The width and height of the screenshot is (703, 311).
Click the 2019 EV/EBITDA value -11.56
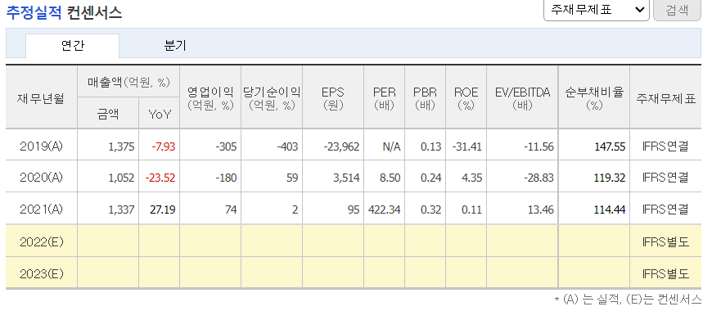click(x=539, y=146)
